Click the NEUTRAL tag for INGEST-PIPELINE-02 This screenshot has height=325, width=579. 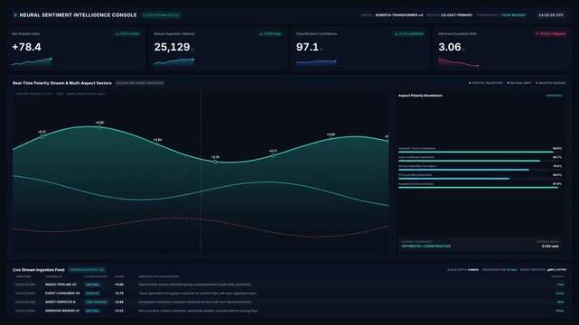click(92, 284)
